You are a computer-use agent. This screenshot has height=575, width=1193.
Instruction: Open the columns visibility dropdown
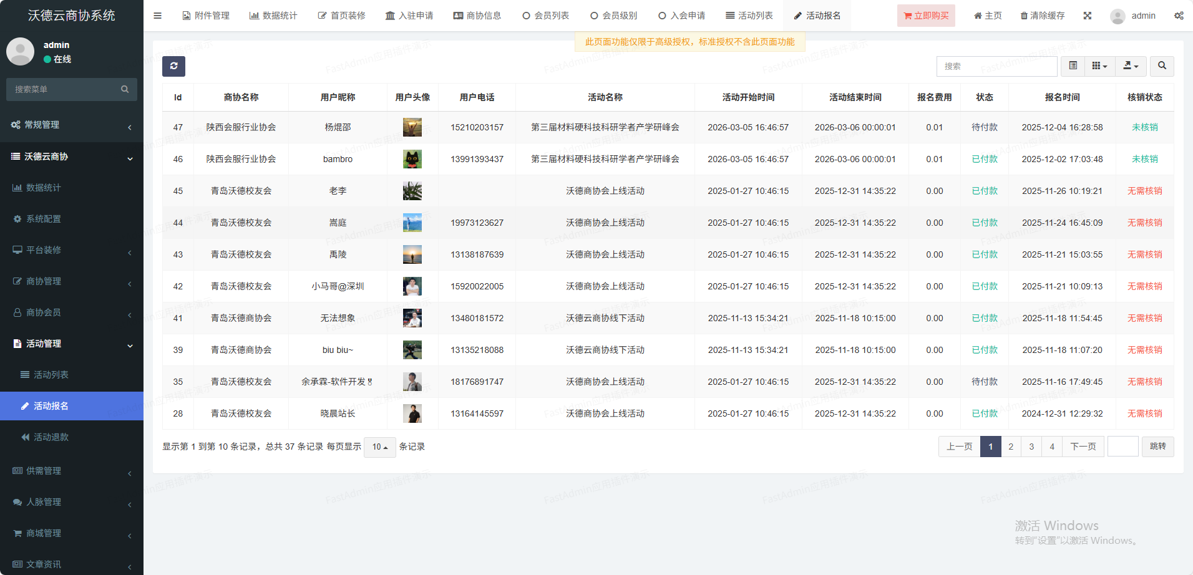(1099, 66)
